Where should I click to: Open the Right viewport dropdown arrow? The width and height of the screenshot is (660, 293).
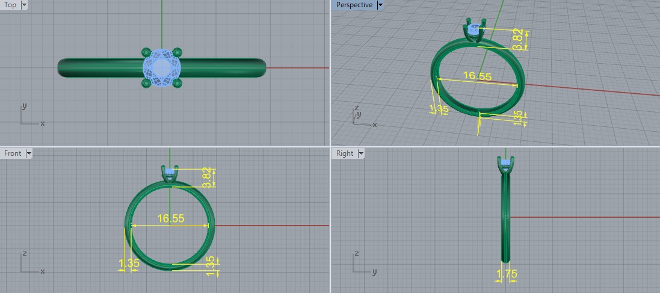coord(361,153)
